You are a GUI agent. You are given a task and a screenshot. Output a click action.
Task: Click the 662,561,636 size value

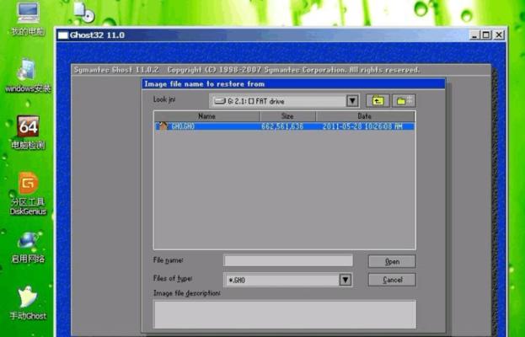pyautogui.click(x=282, y=126)
